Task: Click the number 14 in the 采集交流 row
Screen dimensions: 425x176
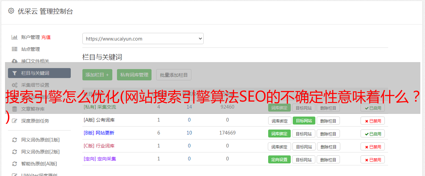Action: (x=189, y=107)
